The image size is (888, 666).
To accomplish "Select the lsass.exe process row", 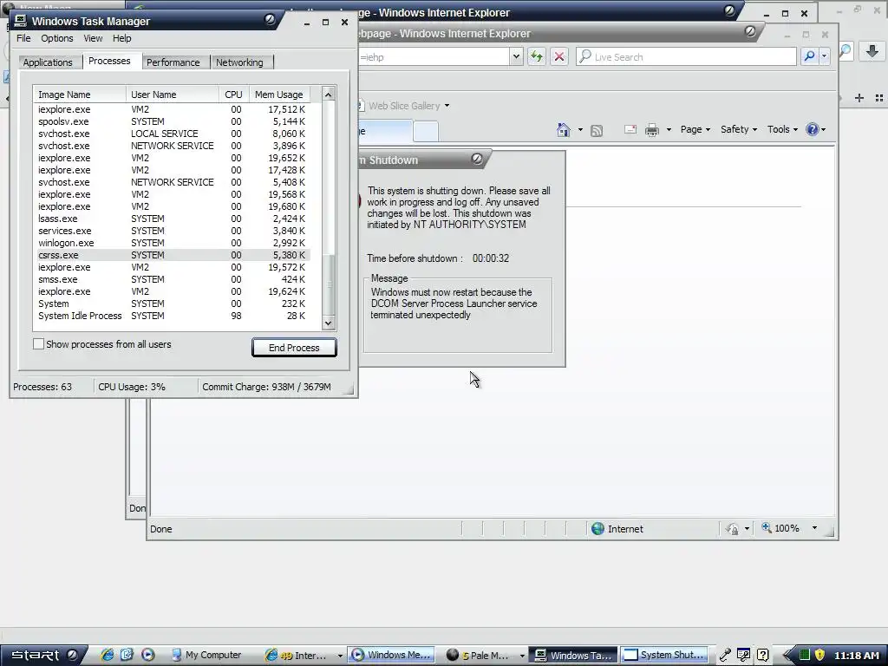I will coord(173,219).
